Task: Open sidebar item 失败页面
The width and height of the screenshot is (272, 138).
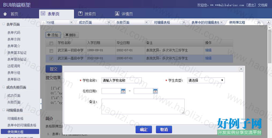Action: pos(14,102)
